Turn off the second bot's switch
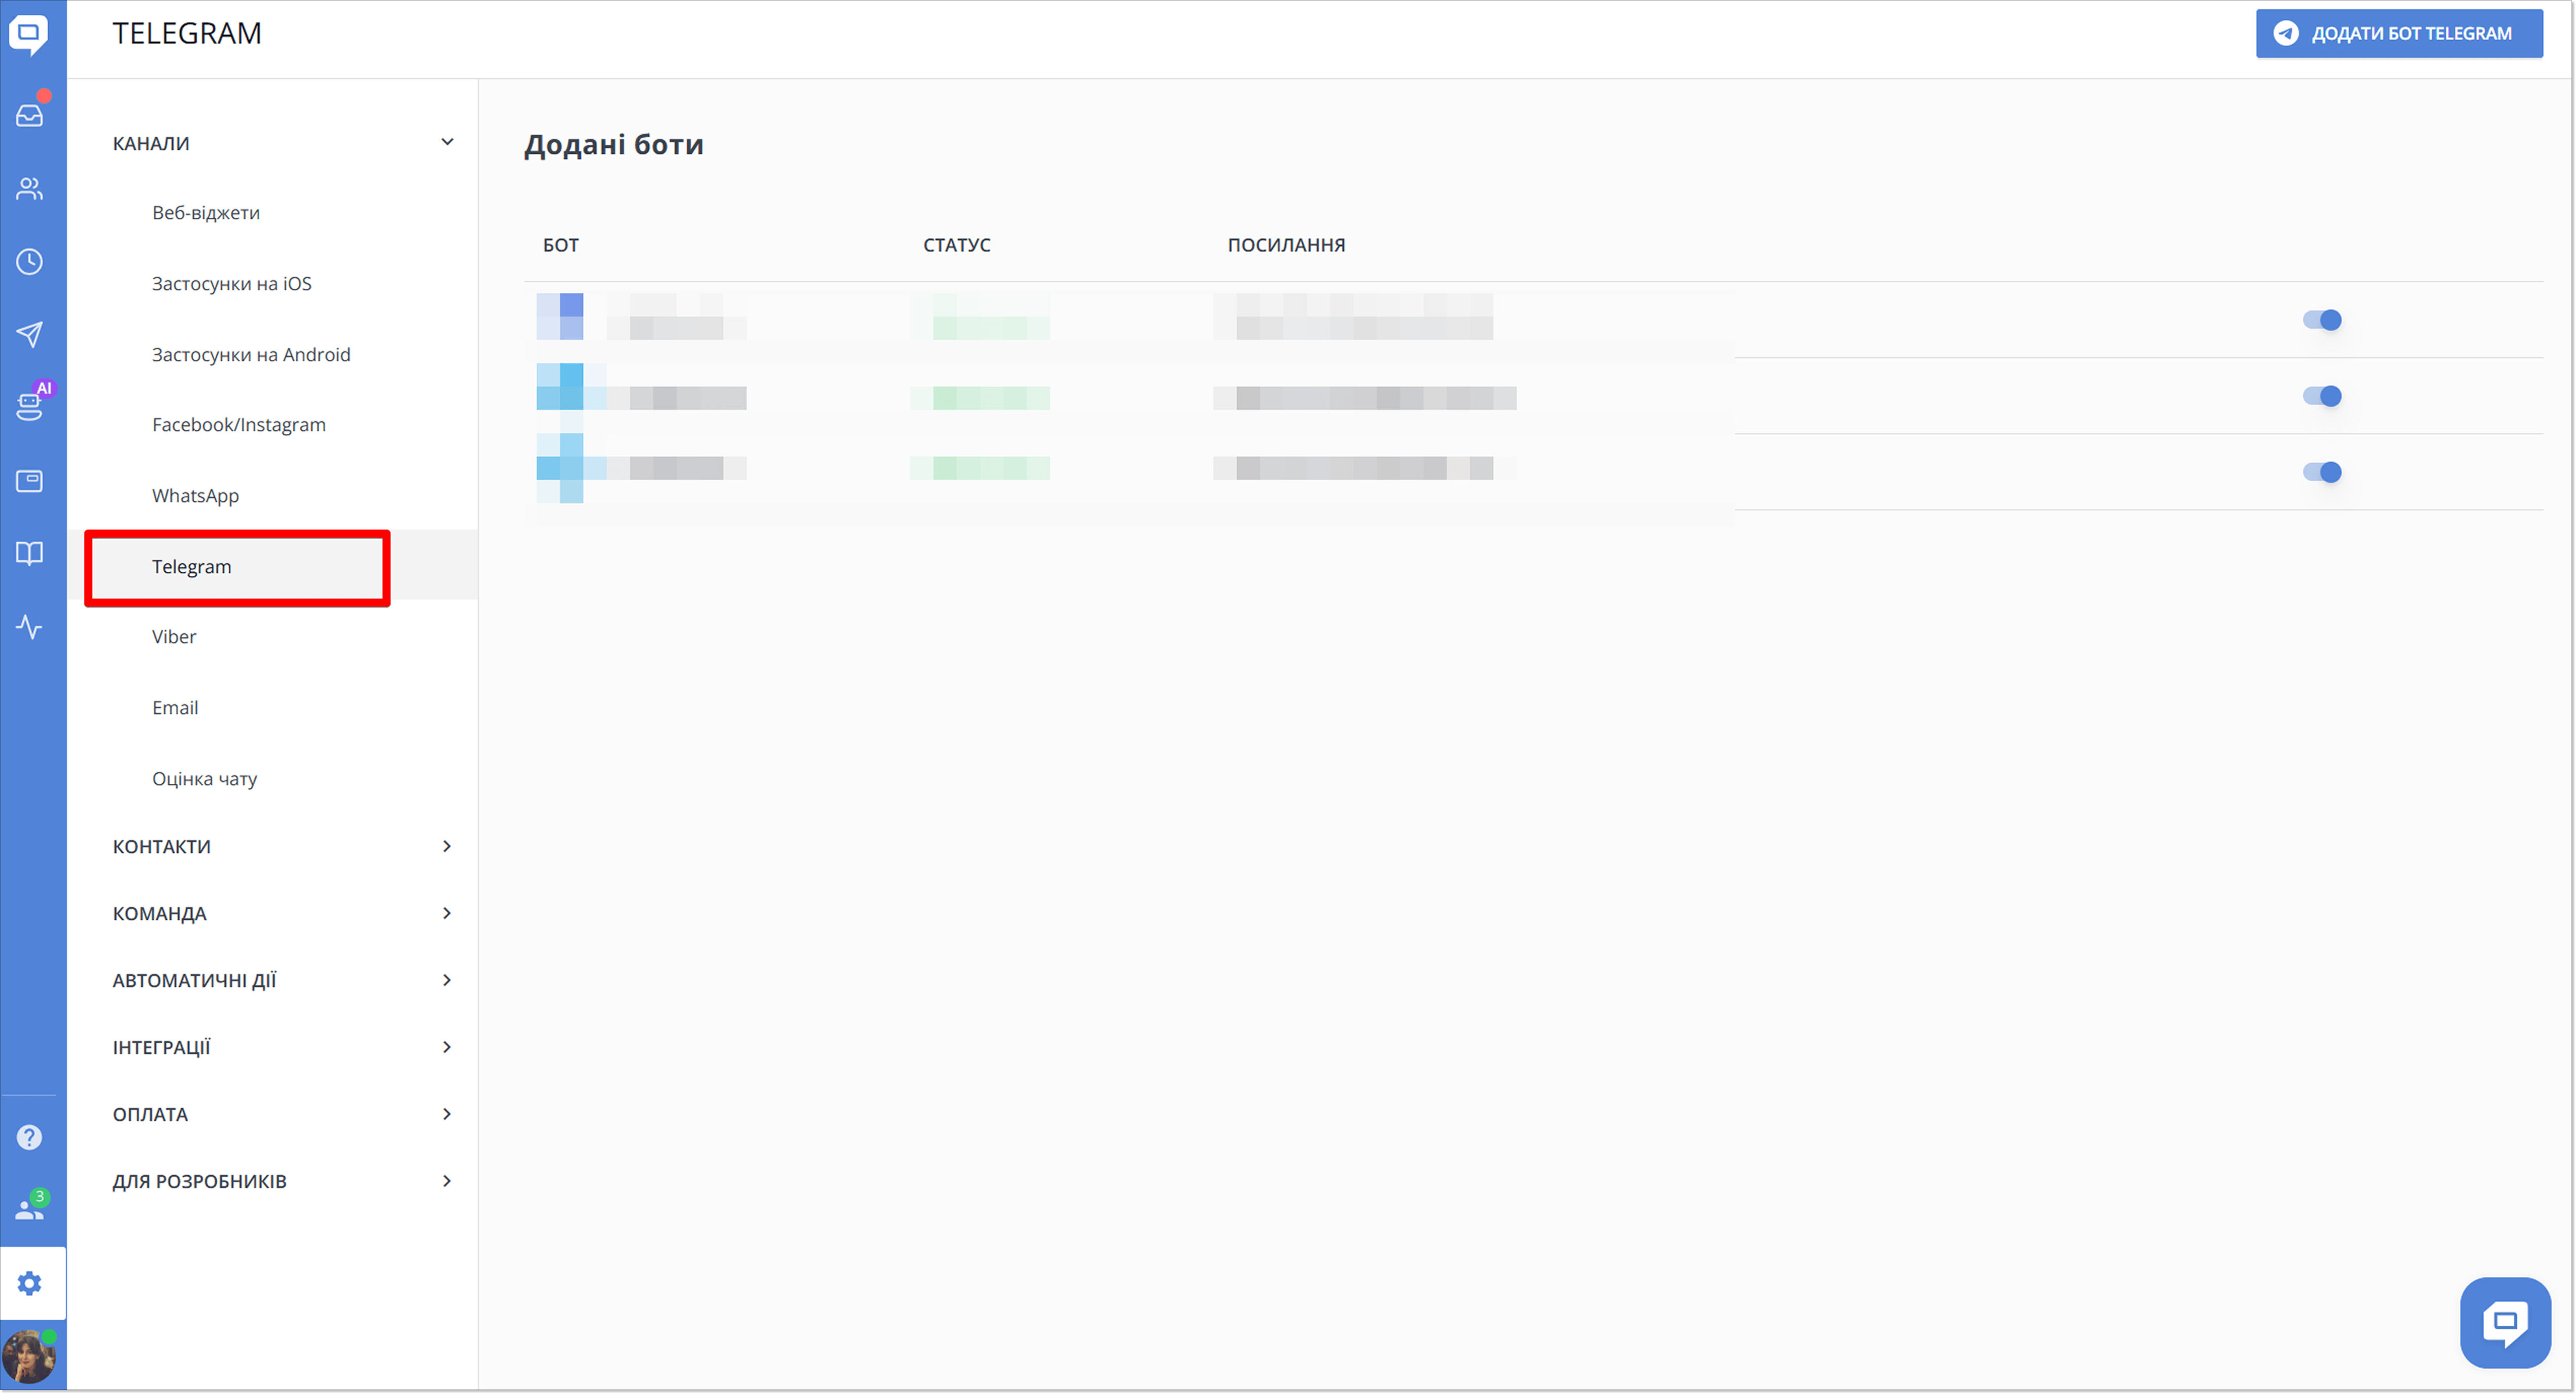 coord(2323,396)
